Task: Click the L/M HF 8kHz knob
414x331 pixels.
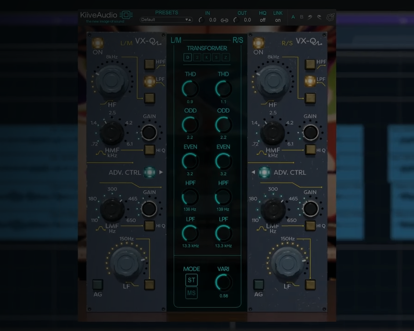Action: (112, 81)
